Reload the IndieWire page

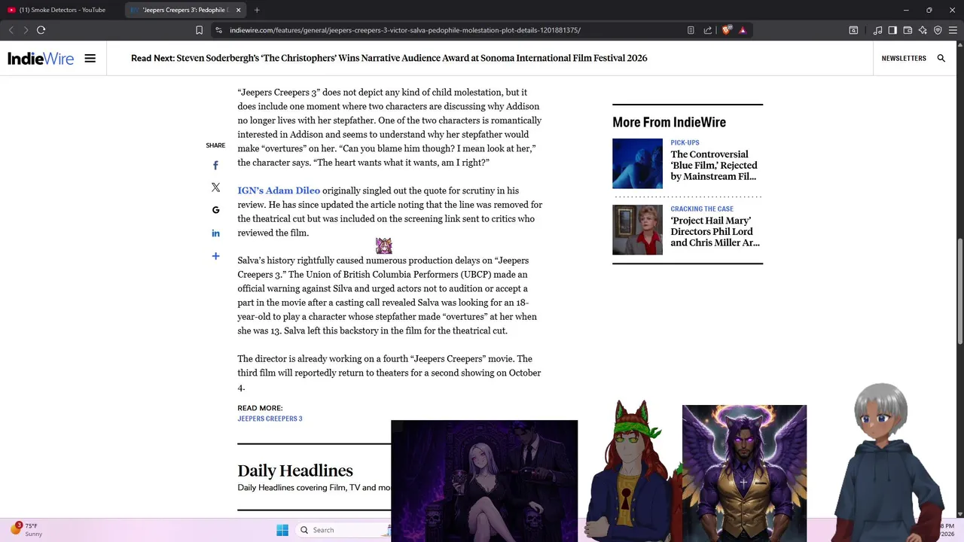[x=41, y=30]
